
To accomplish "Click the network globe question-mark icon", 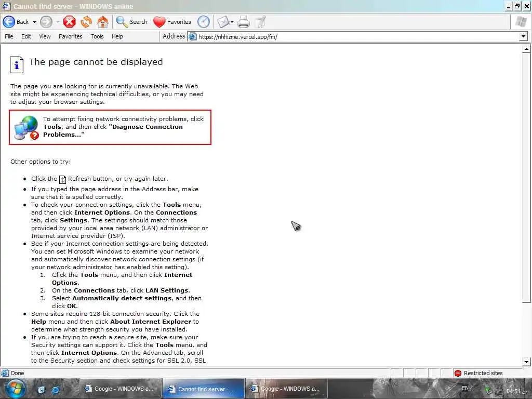I will tap(26, 128).
